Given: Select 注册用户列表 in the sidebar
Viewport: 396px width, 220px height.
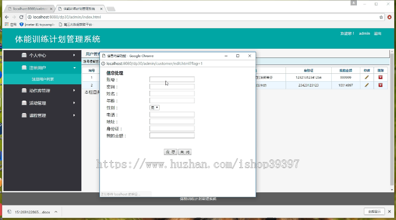Looking at the screenshot, I should tap(43, 79).
